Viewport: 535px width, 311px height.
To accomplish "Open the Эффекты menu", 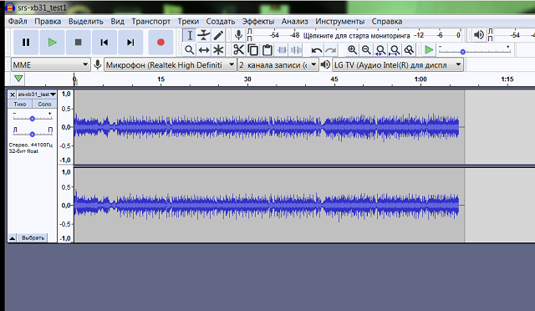I will pyautogui.click(x=258, y=21).
